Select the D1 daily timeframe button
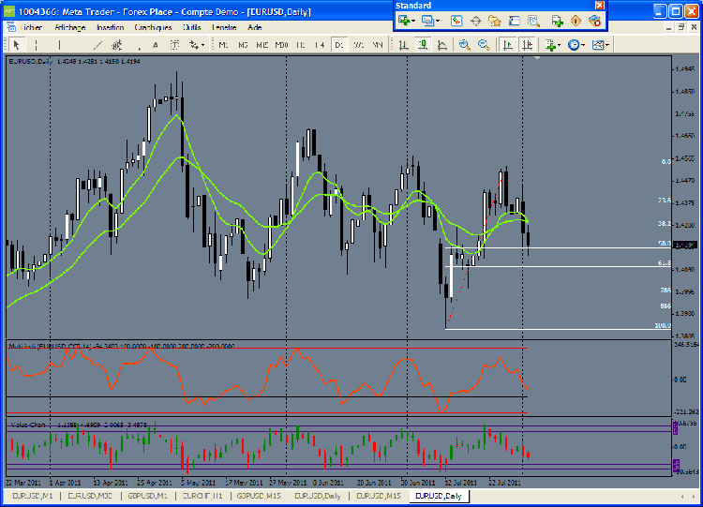Viewport: 703px width, 507px height. tap(339, 45)
